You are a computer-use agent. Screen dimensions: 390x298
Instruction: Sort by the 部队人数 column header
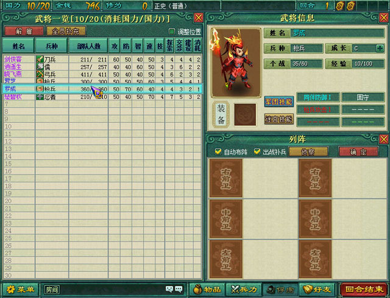click(88, 46)
